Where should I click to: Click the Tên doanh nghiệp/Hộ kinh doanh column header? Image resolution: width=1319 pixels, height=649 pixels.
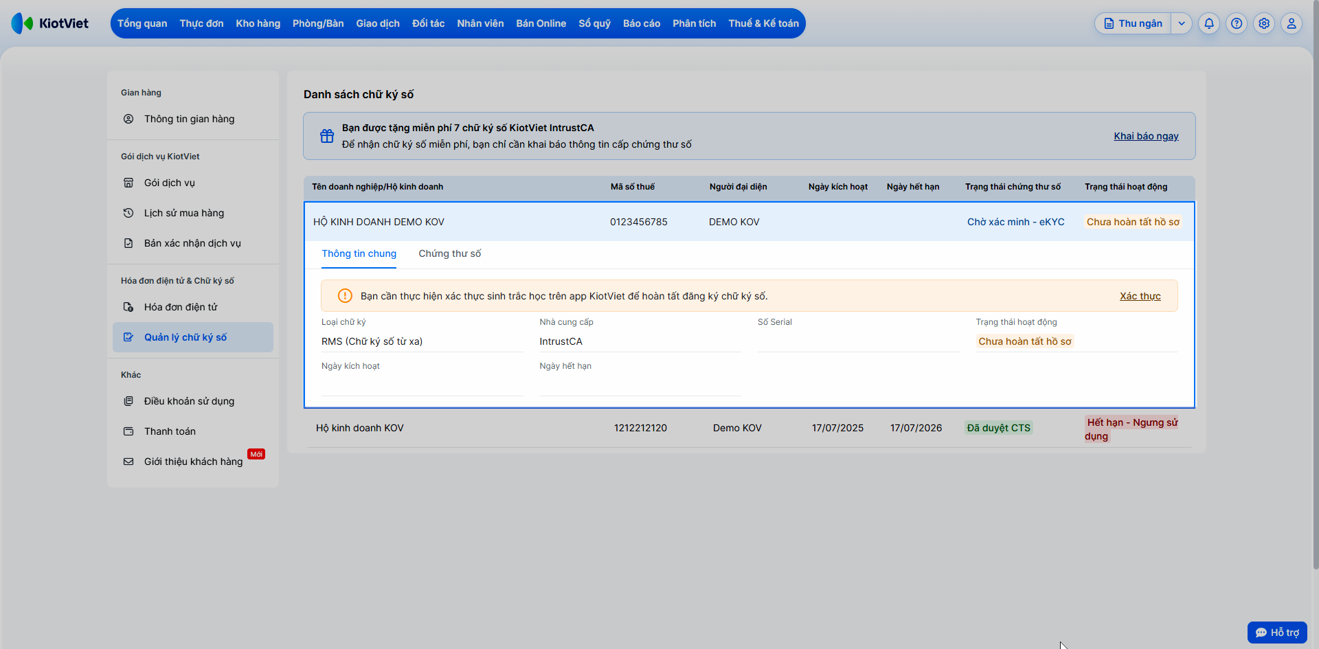tap(378, 187)
